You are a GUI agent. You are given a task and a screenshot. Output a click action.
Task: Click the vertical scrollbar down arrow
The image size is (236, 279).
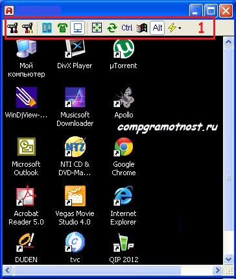click(228, 259)
